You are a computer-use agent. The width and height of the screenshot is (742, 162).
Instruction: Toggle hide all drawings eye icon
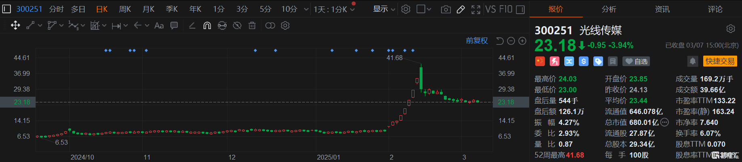tap(237, 25)
